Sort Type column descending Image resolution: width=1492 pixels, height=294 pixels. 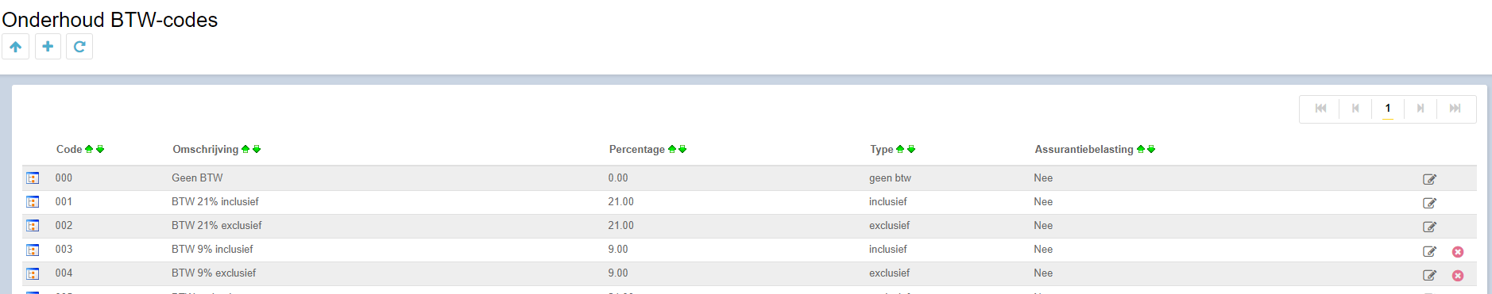pos(911,149)
